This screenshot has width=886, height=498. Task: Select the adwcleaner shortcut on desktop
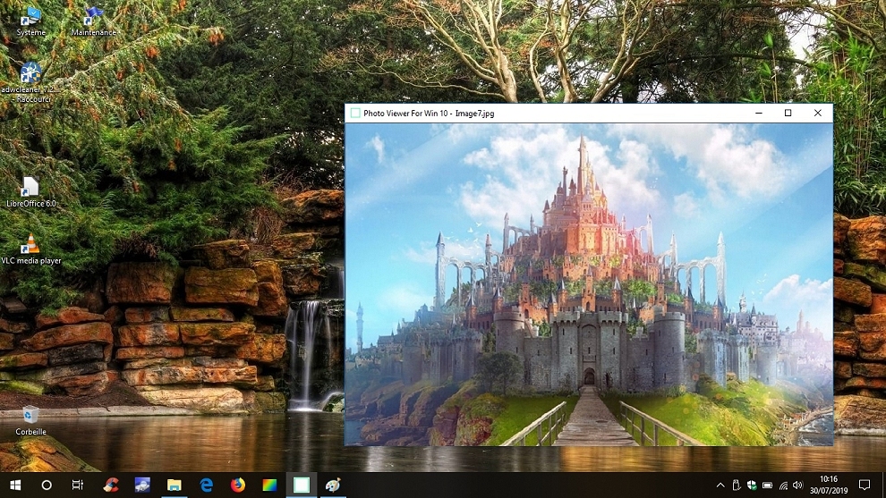tap(30, 83)
